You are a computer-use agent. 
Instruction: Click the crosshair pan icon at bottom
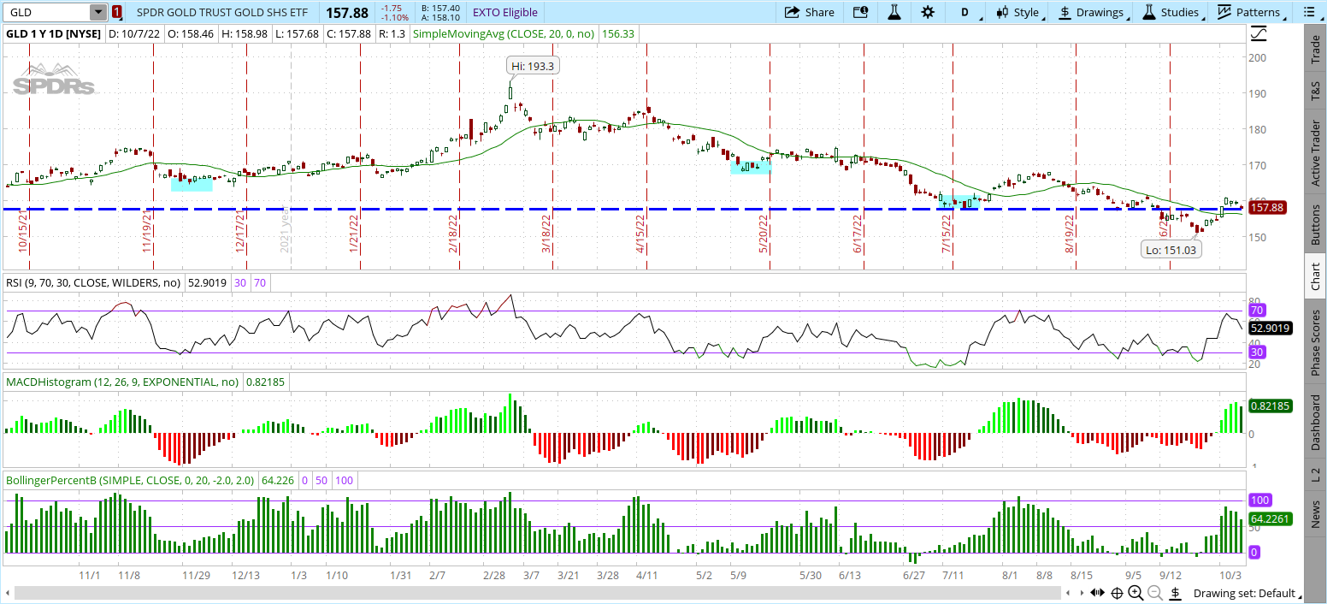click(1117, 593)
